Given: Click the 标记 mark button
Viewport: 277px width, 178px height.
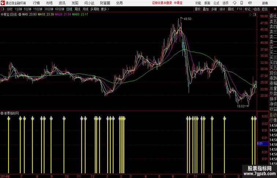Looking at the screenshot, I should 247,9.
